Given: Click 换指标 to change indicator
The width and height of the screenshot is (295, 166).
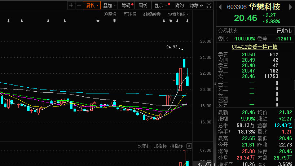Looking at the screenshot, I should click(177, 146).
